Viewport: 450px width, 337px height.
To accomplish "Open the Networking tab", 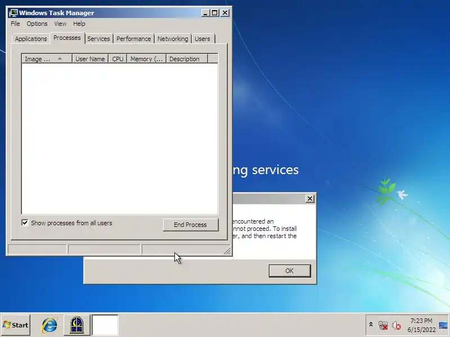I will click(x=173, y=39).
